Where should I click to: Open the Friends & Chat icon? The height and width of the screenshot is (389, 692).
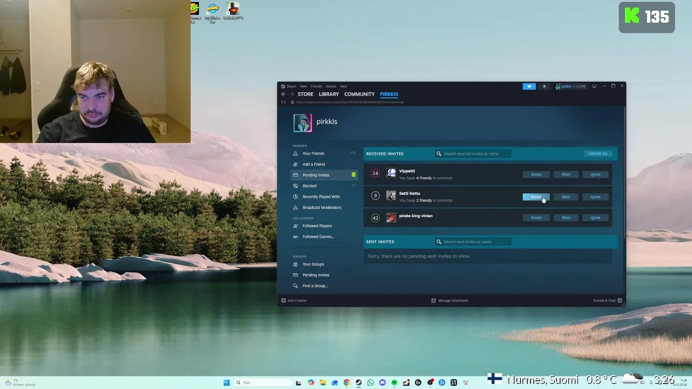[620, 300]
